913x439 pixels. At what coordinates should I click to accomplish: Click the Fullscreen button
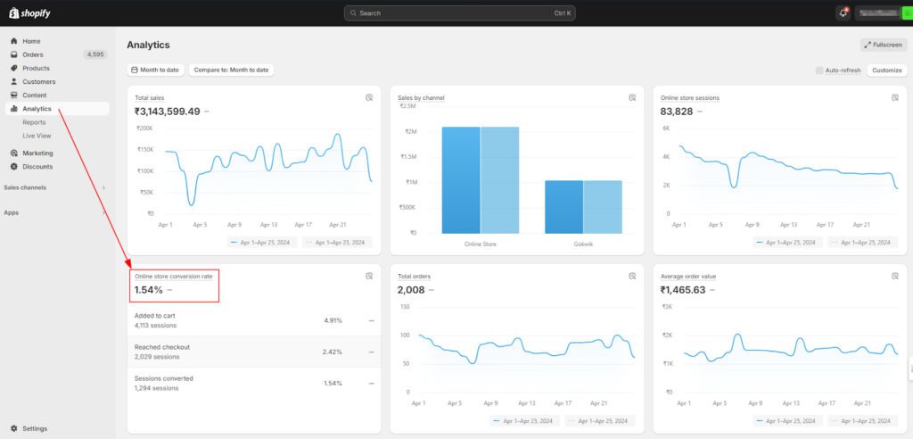coord(883,45)
